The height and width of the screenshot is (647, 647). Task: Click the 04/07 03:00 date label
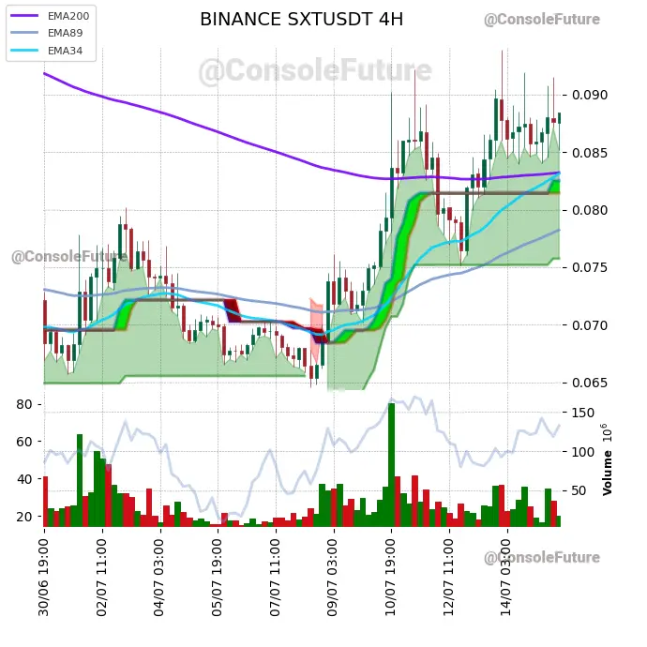[159, 578]
